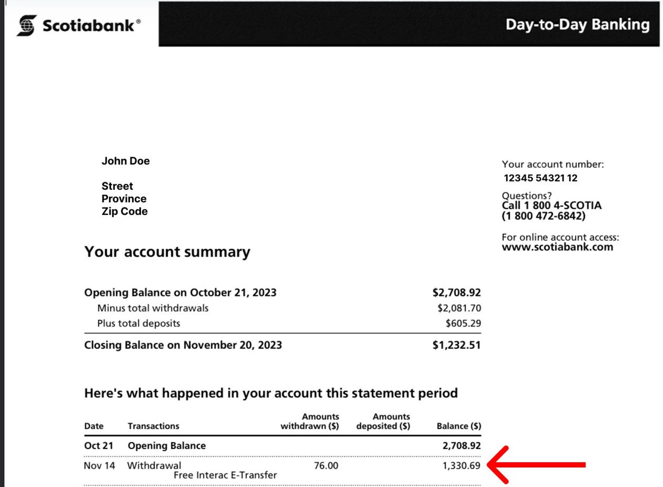Select the Day-to-Day Banking header title
The height and width of the screenshot is (487, 663).
(x=577, y=25)
